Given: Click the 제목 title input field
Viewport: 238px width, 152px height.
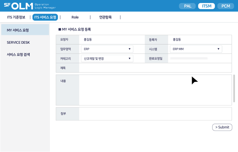Looking at the screenshot, I should click(x=155, y=68).
